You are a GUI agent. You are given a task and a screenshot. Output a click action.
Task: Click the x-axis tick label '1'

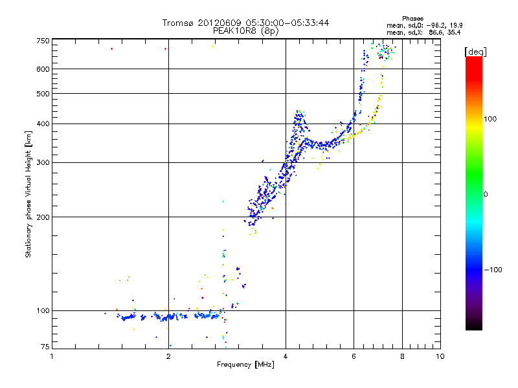(52, 357)
